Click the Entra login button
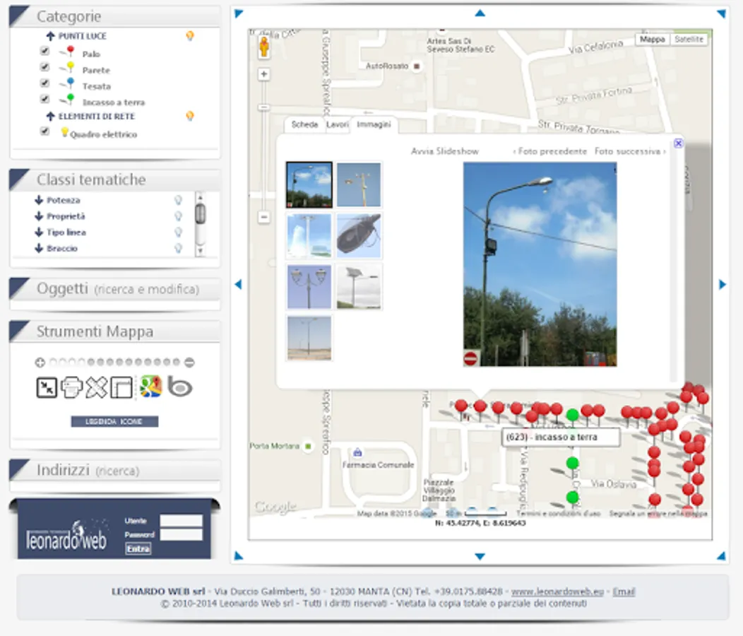Screen dimensions: 743x636 tap(138, 549)
